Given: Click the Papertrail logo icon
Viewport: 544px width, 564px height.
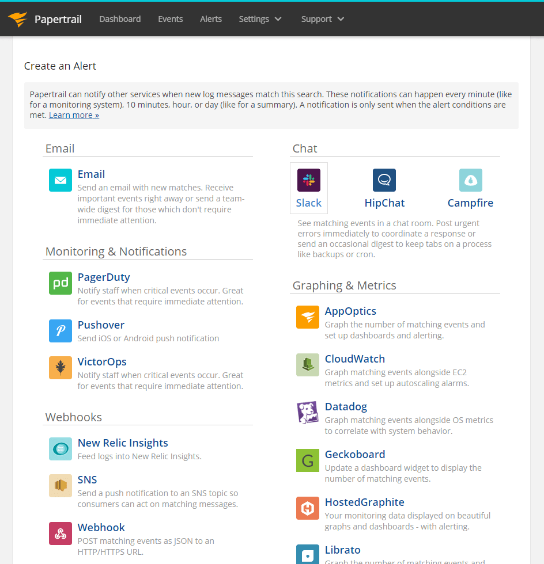Looking at the screenshot, I should (18, 19).
